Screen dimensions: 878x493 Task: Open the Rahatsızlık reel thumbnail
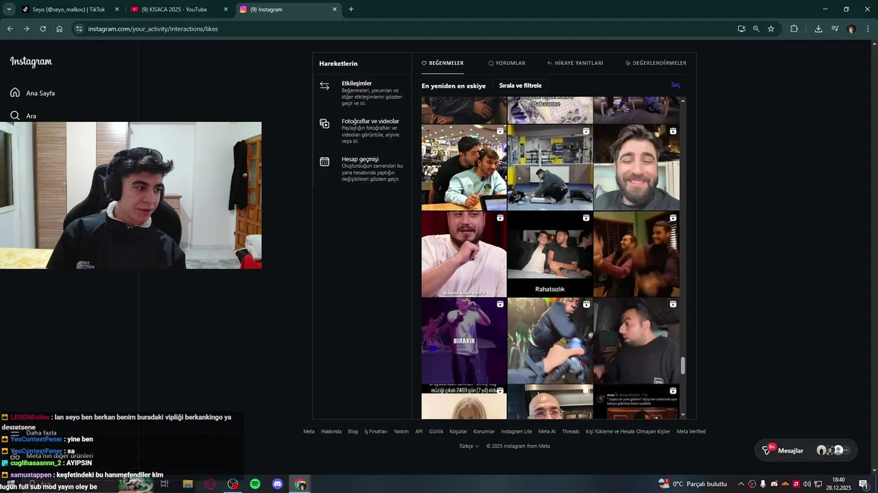(550, 254)
